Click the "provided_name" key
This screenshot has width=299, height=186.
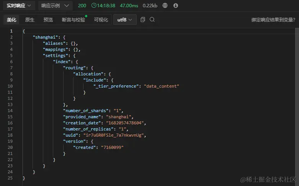click(82, 117)
